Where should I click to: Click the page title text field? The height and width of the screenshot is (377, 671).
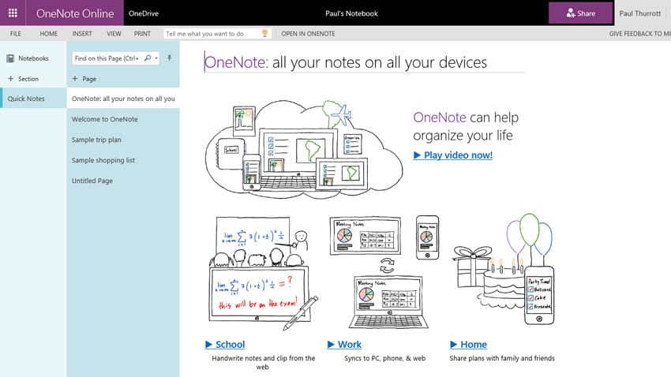point(364,62)
